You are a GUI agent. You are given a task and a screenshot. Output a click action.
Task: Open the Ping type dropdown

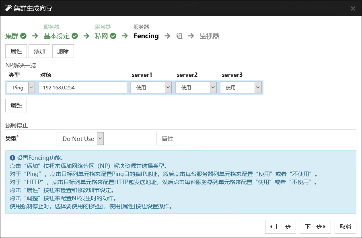pos(21,87)
